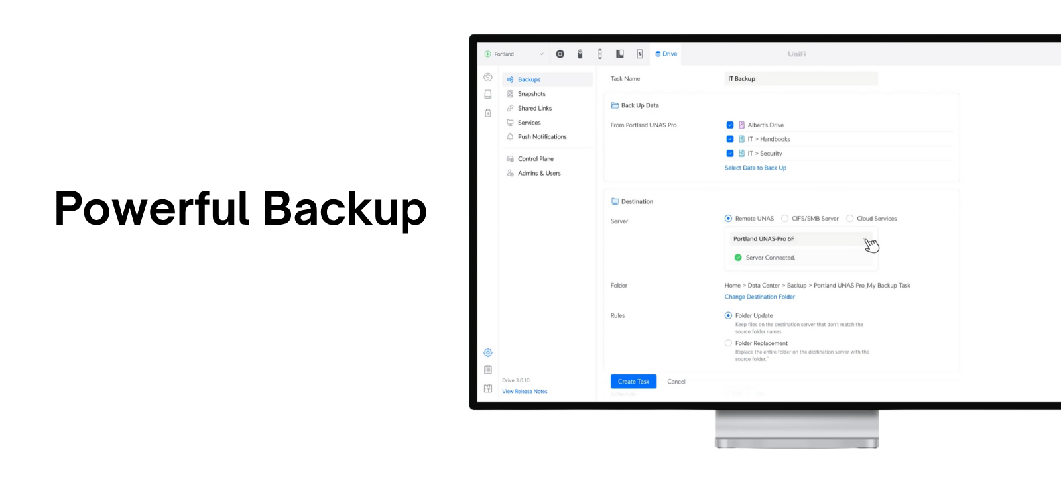Screen dimensions: 1061x477
Task: Open the slim phone-shaped app icon in top bar
Action: point(600,54)
